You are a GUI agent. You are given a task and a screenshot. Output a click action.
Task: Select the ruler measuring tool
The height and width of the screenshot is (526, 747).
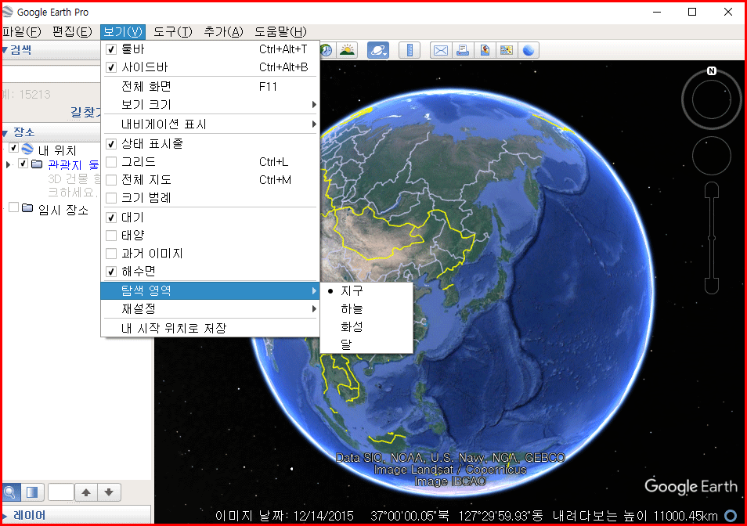(x=410, y=50)
